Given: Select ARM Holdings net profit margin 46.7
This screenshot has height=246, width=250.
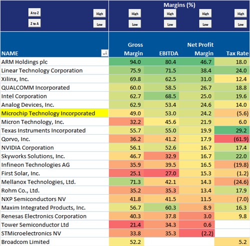Looking at the screenshot, I should tap(196, 62).
